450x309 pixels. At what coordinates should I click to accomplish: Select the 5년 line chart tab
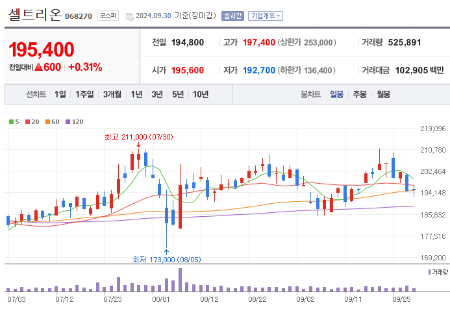point(178,94)
